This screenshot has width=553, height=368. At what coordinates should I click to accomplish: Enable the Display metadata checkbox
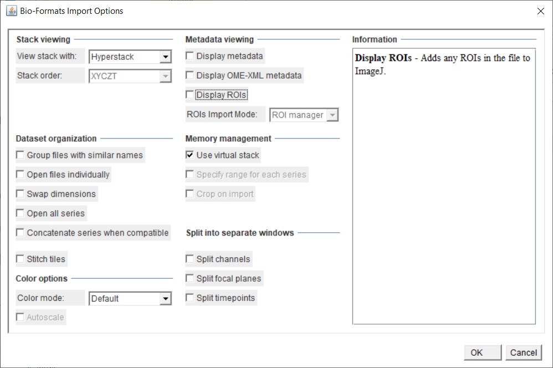(x=190, y=56)
